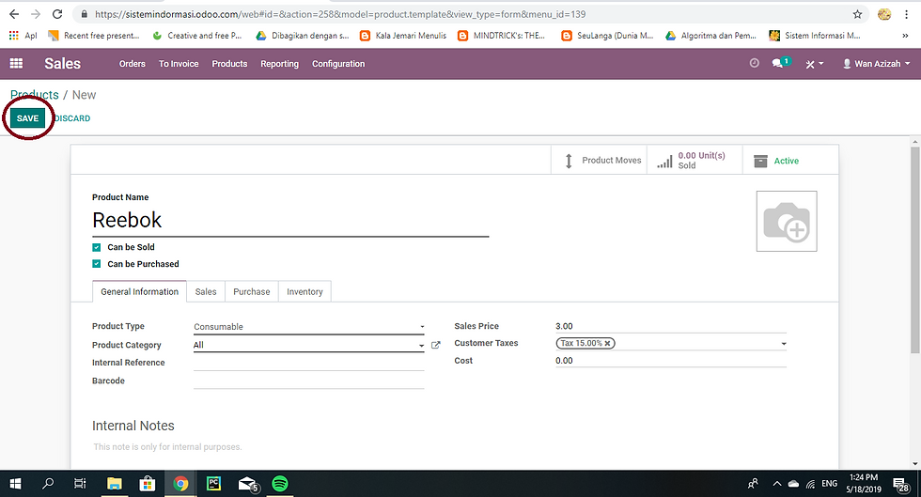
Task: Switch to the Sales tab
Action: 206,291
